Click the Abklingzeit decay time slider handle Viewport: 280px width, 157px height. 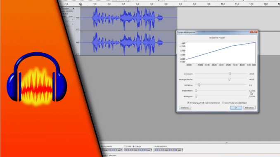pos(196,96)
